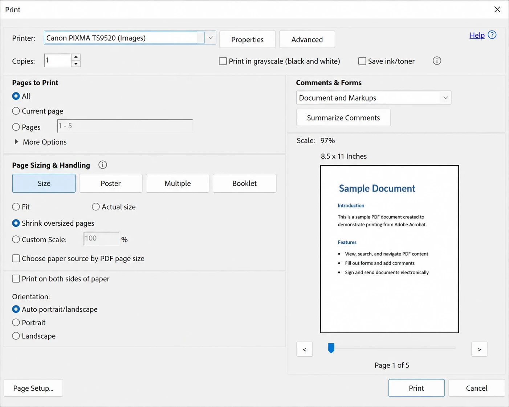Click the Page 1 of 5 text
The height and width of the screenshot is (407, 509).
pos(392,365)
